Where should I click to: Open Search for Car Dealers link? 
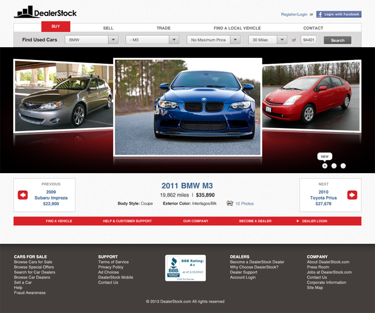click(34, 272)
